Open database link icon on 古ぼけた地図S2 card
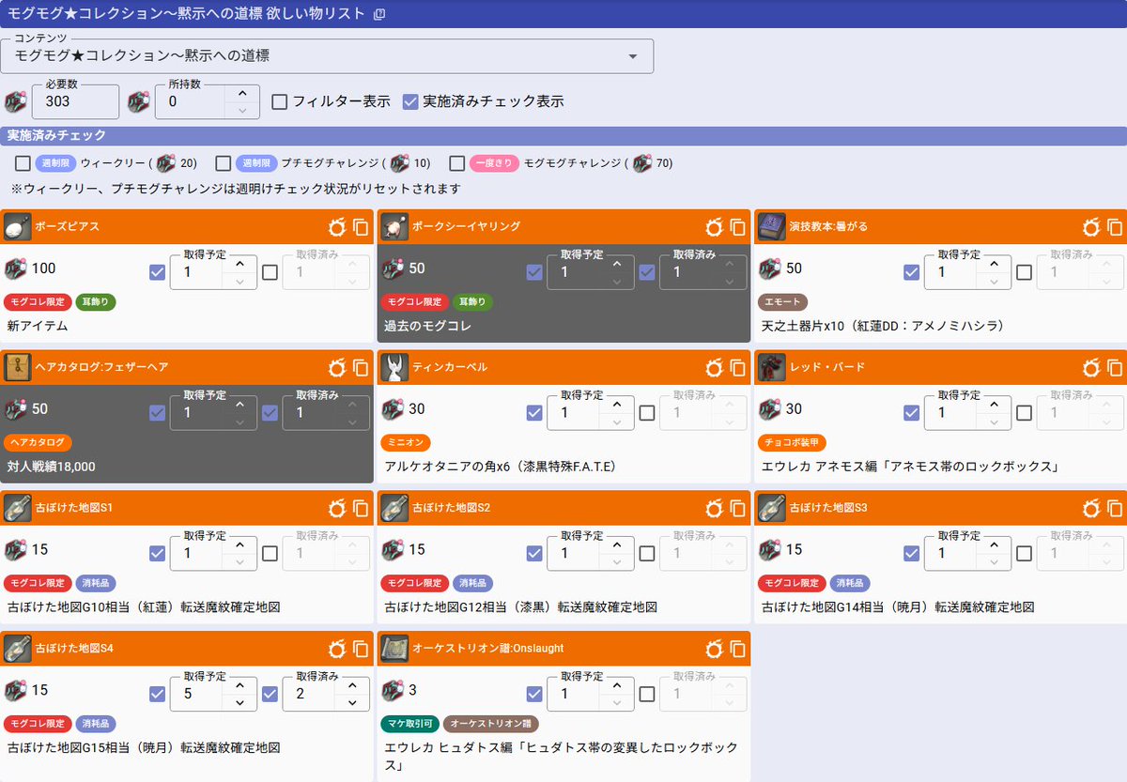1127x782 pixels. pyautogui.click(x=714, y=508)
